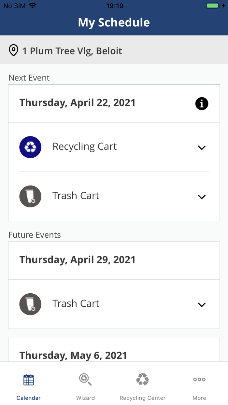228x405 pixels.
Task: Switch to the Wizard tab
Action: click(x=85, y=386)
